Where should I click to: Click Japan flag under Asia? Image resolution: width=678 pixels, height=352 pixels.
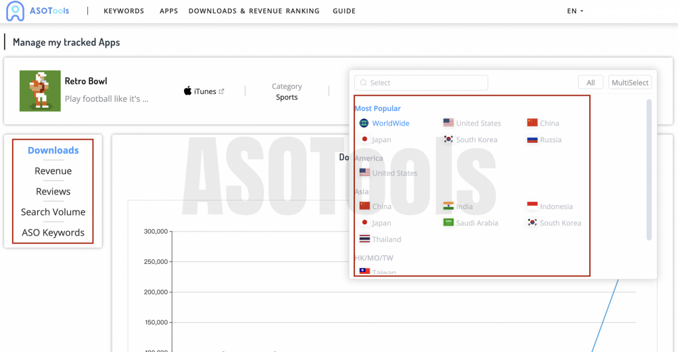tap(365, 222)
